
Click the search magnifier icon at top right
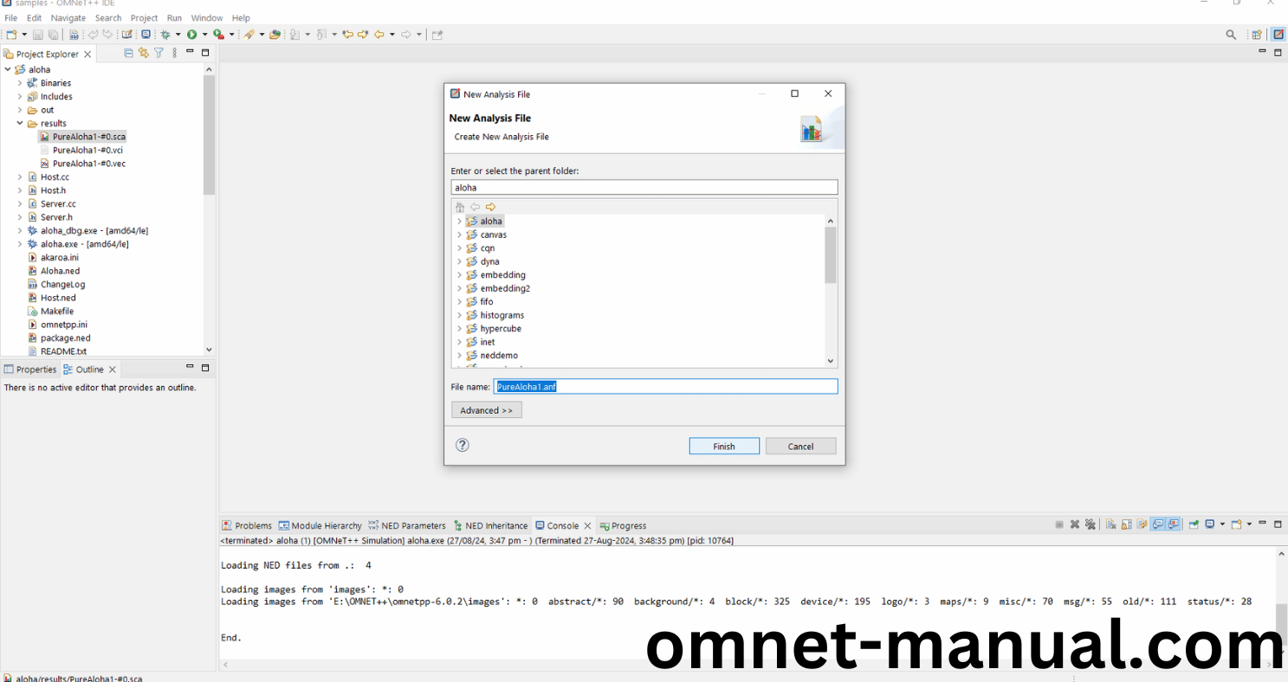click(x=1231, y=35)
